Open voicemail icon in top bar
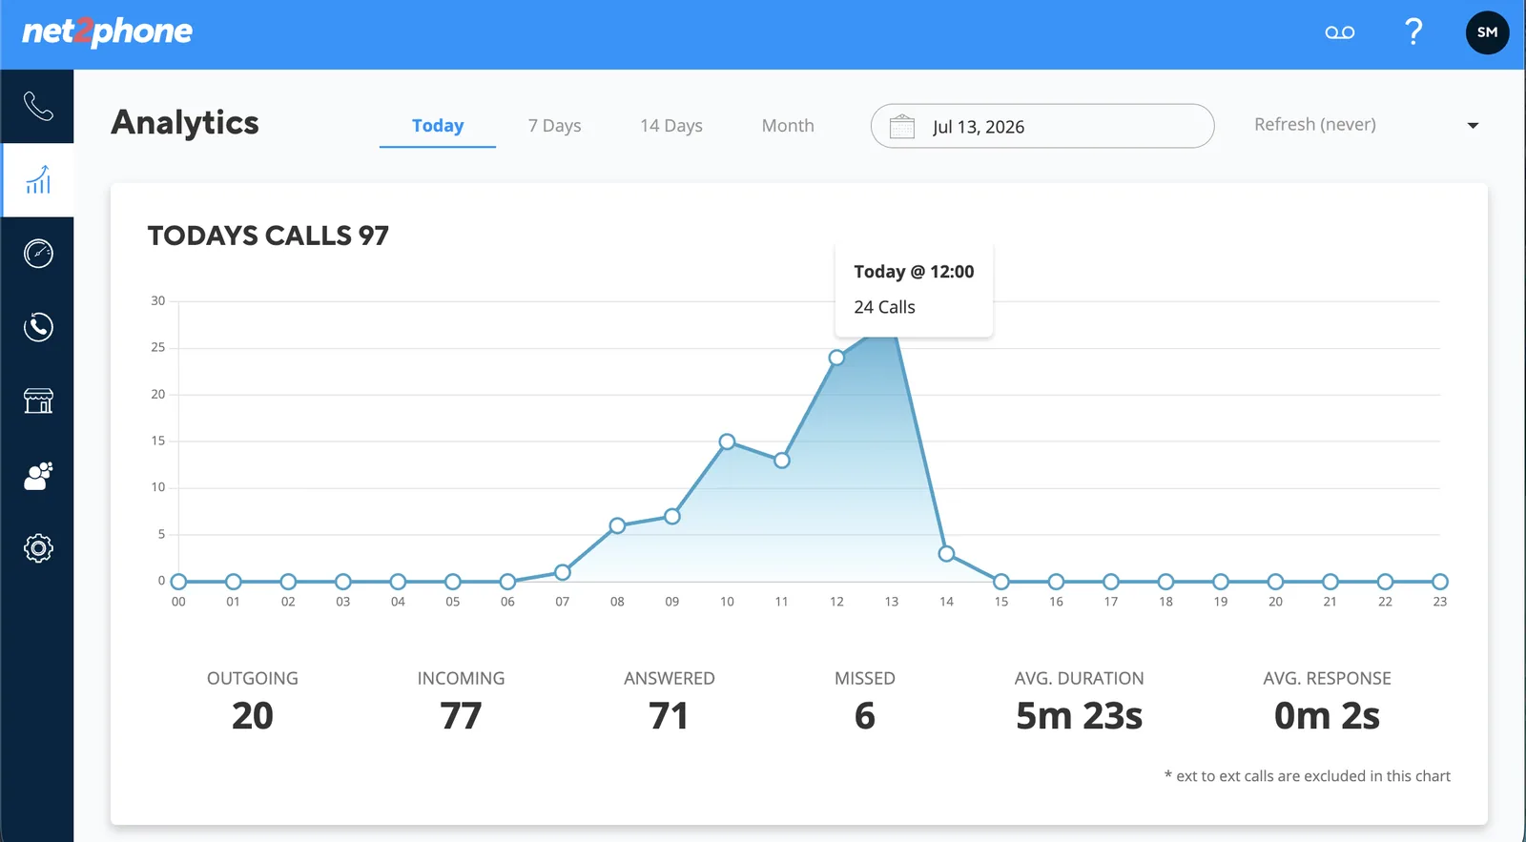The height and width of the screenshot is (842, 1526). coord(1340,32)
